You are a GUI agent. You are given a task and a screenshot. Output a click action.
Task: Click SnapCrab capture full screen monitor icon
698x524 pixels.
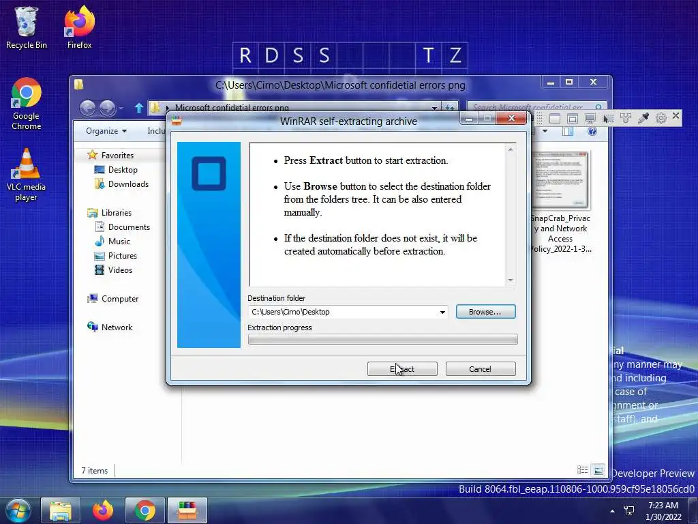(x=590, y=118)
